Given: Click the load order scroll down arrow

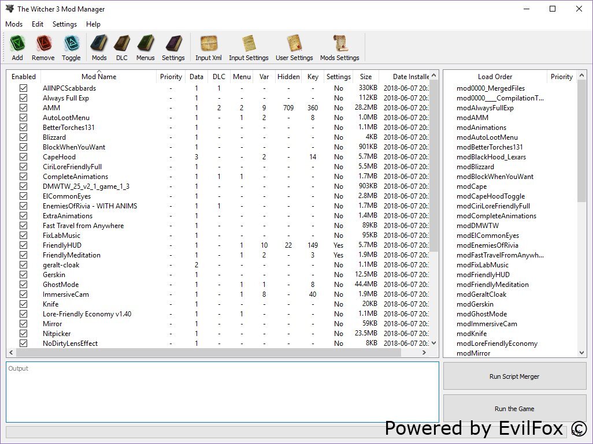Looking at the screenshot, I should (581, 353).
